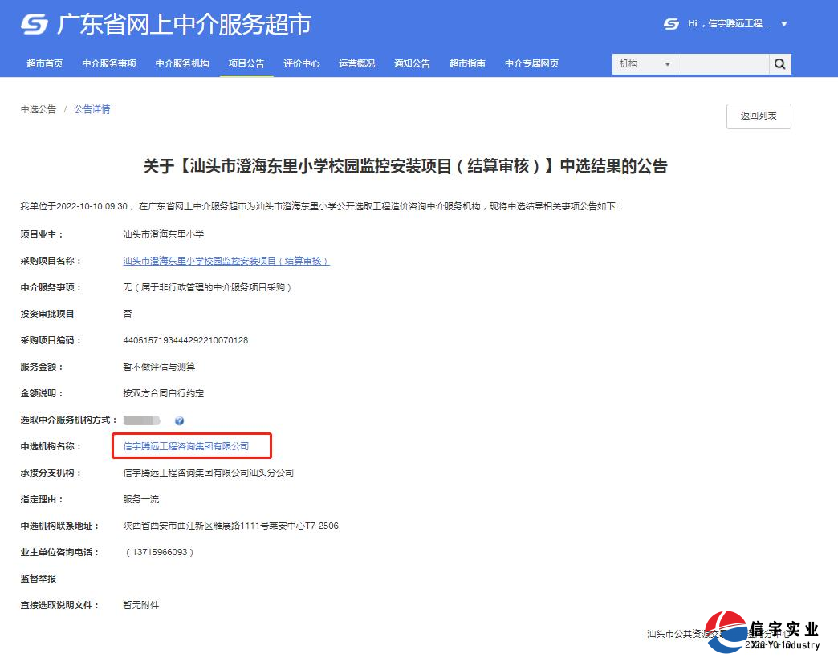Viewport: 838px width, 666px height.
Task: Go to 超市首页 in the navigation bar
Action: pyautogui.click(x=44, y=63)
